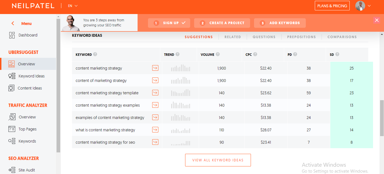The height and width of the screenshot is (174, 384).
Task: Click the Keyword Ideas lightbulb icon
Action: (12, 76)
